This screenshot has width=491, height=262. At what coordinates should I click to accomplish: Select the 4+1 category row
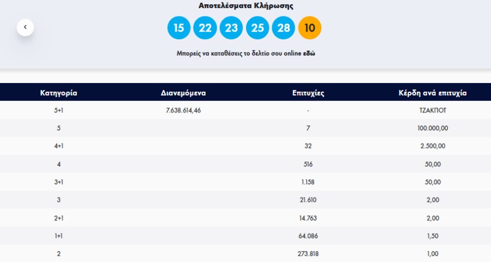click(x=58, y=146)
